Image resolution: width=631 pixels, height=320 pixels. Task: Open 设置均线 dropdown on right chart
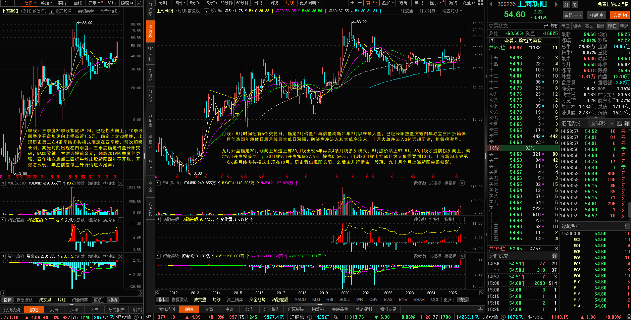(x=452, y=11)
